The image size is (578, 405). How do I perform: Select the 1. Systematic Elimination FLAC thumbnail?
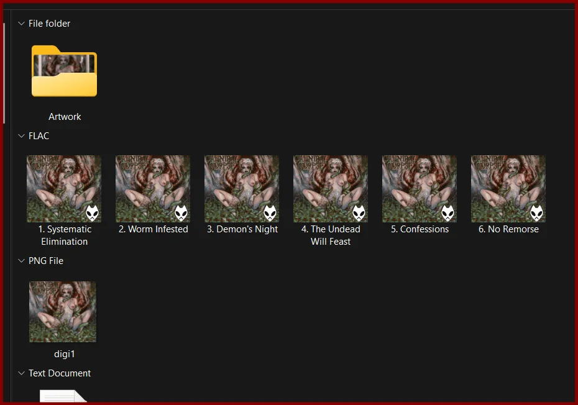(64, 189)
